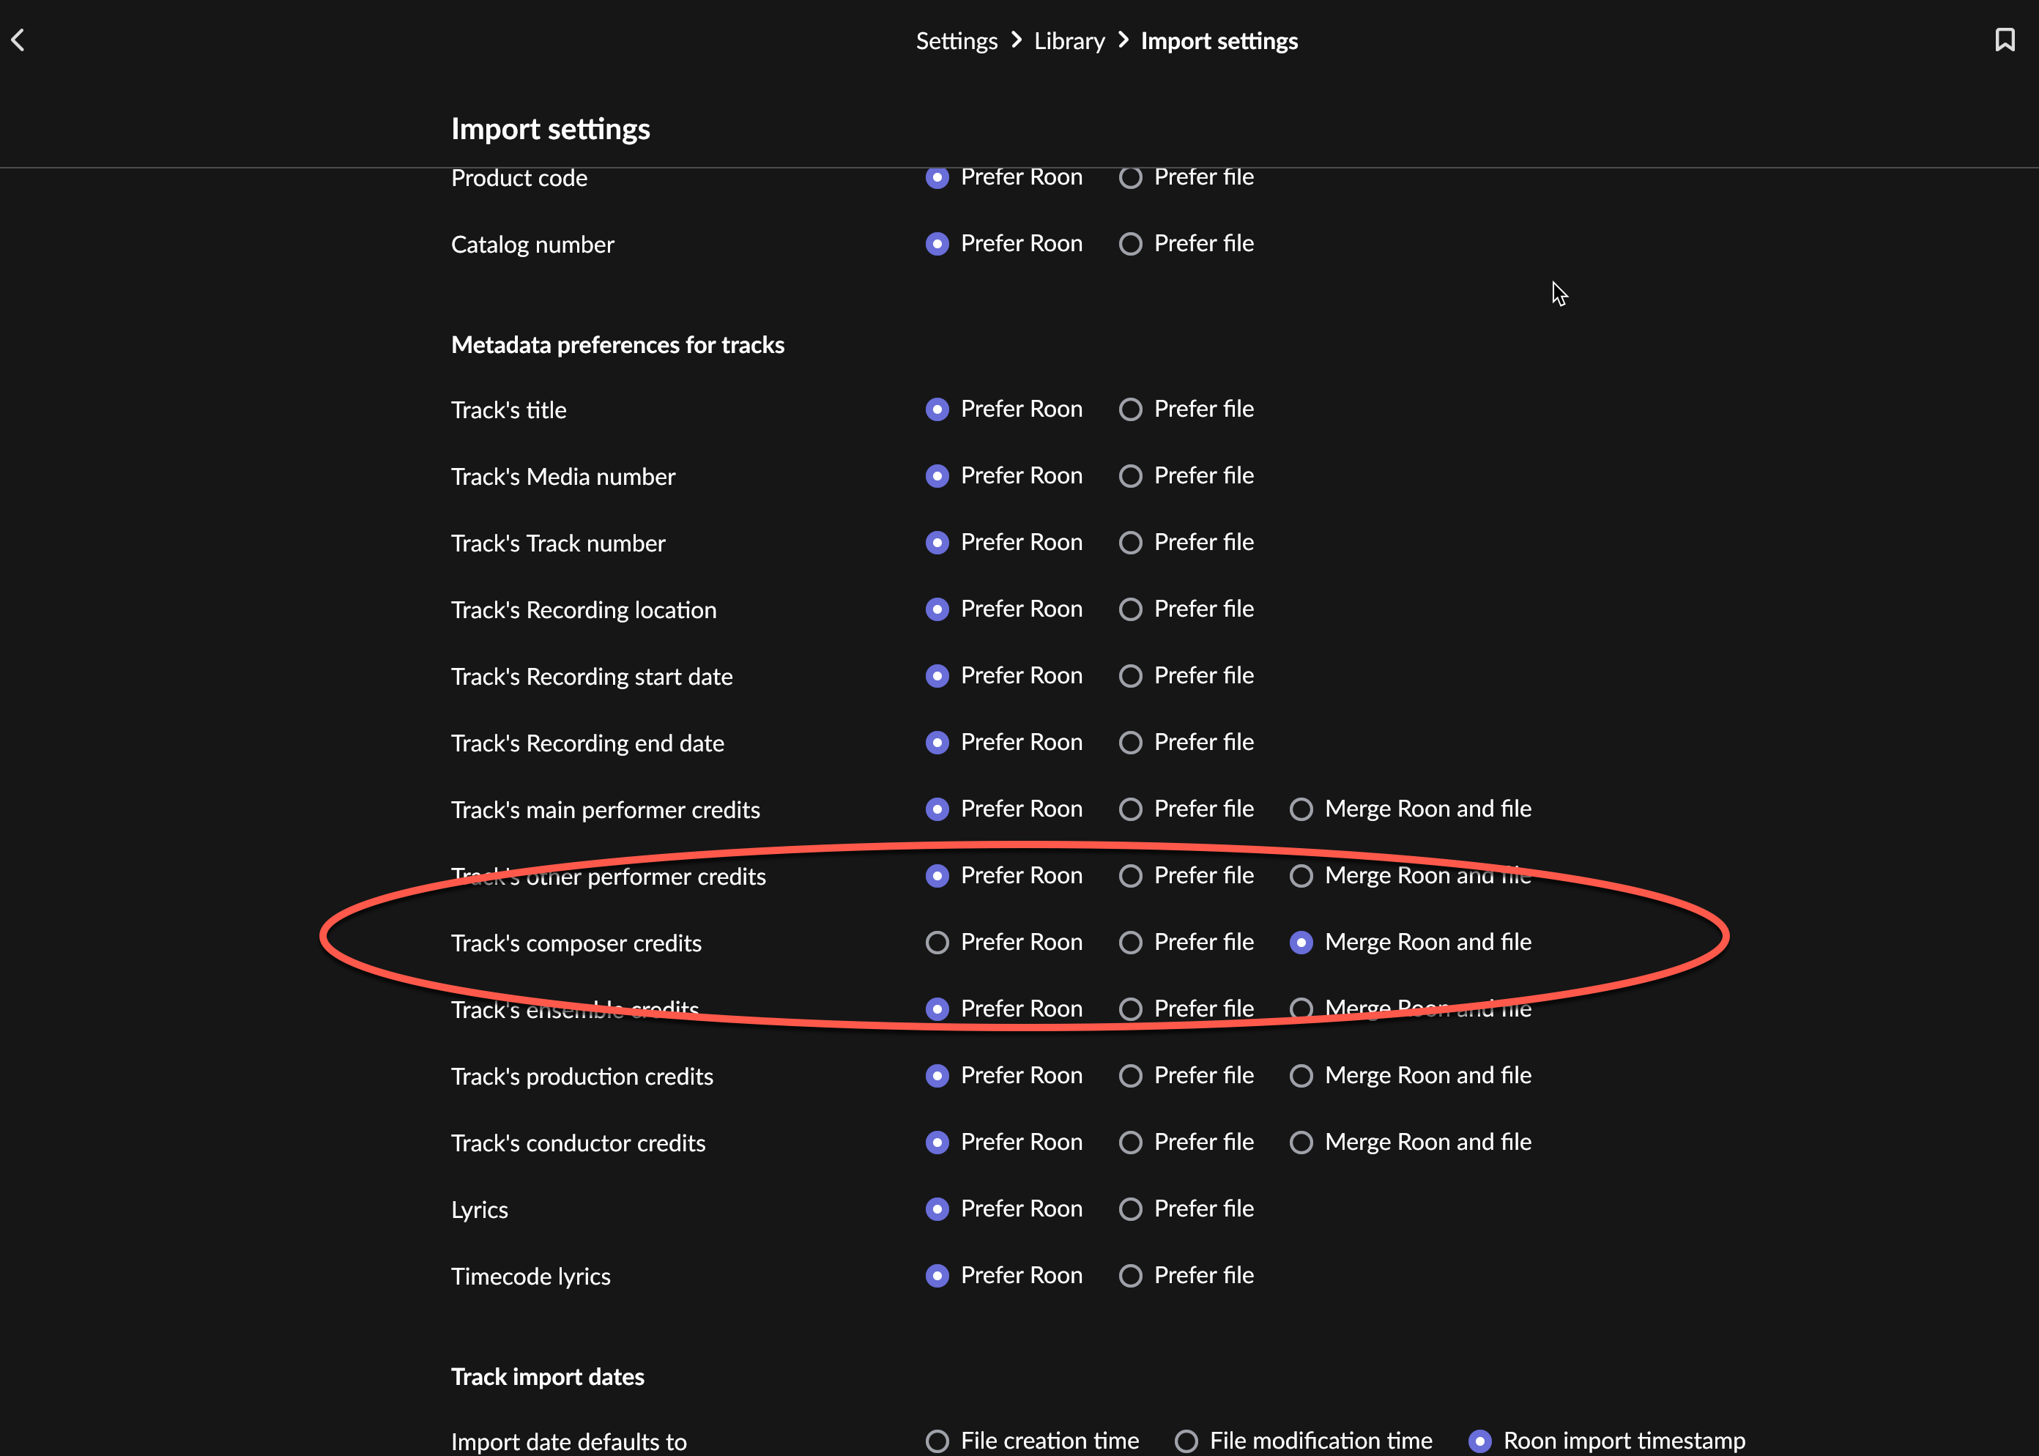The image size is (2039, 1456).
Task: Select Merge Roon and file for main performer credits
Action: click(x=1301, y=809)
